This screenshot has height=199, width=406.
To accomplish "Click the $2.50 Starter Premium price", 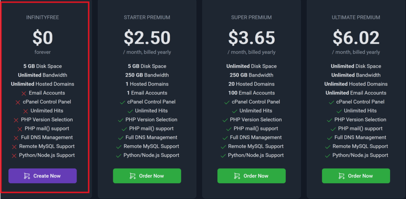I will pos(147,38).
